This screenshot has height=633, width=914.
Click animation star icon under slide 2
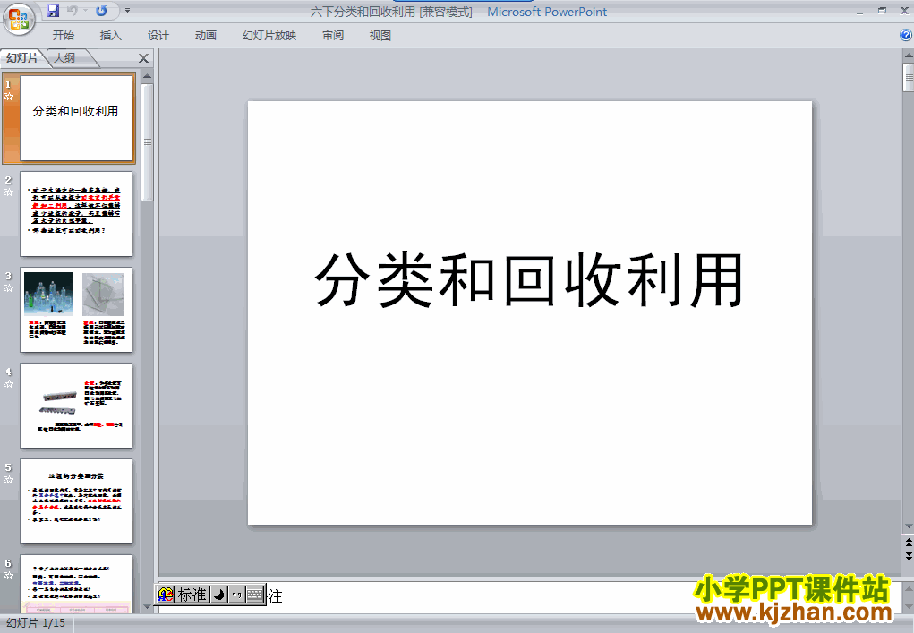click(x=8, y=192)
